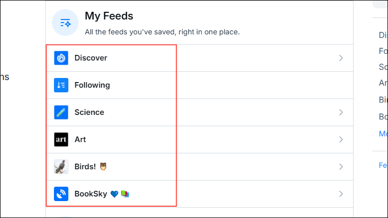Click the cut-off blue "Fe" link in right sidebar

click(383, 165)
